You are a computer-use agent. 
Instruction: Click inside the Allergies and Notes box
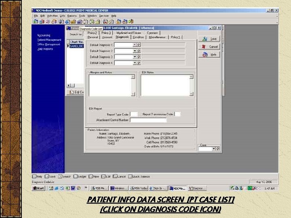(x=110, y=86)
